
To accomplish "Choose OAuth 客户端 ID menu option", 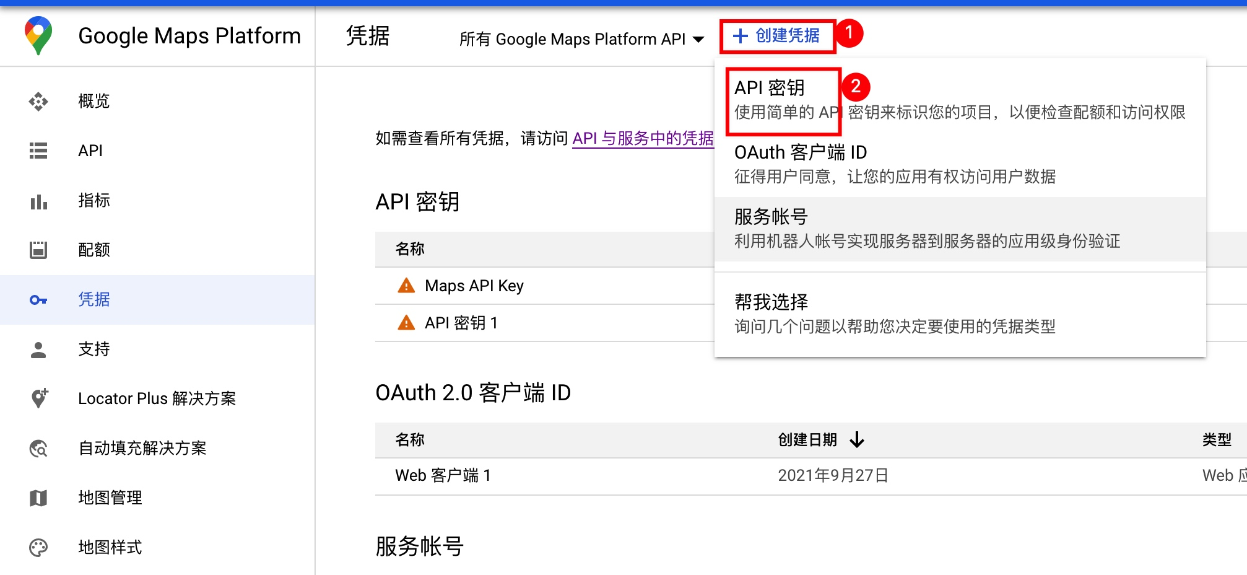I will [960, 165].
